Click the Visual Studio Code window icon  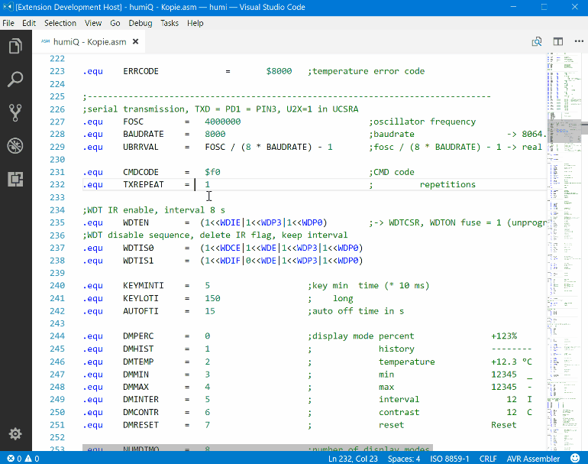pyautogui.click(x=7, y=7)
